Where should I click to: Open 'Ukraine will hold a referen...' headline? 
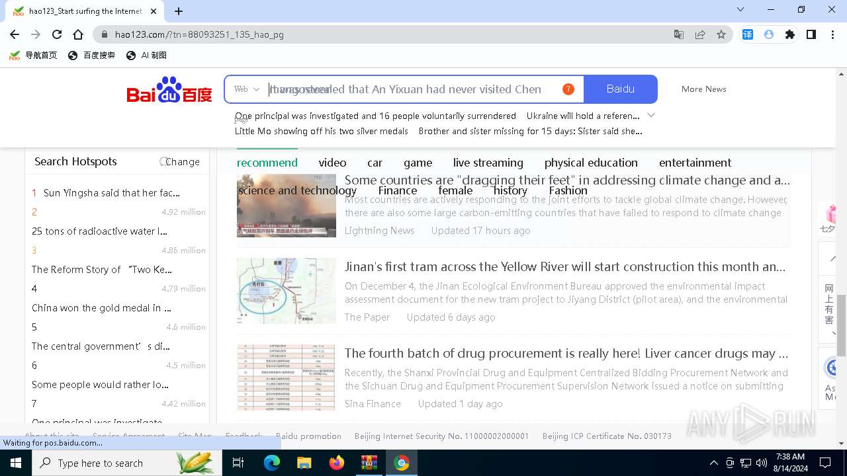pos(583,116)
